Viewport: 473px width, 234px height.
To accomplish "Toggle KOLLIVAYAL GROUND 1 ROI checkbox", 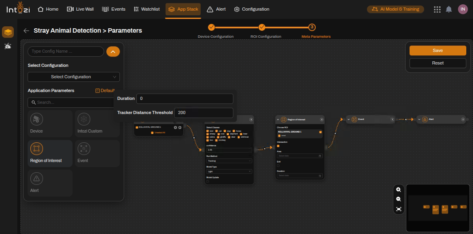I will 320,132.
